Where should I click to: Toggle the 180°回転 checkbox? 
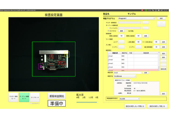126,31
